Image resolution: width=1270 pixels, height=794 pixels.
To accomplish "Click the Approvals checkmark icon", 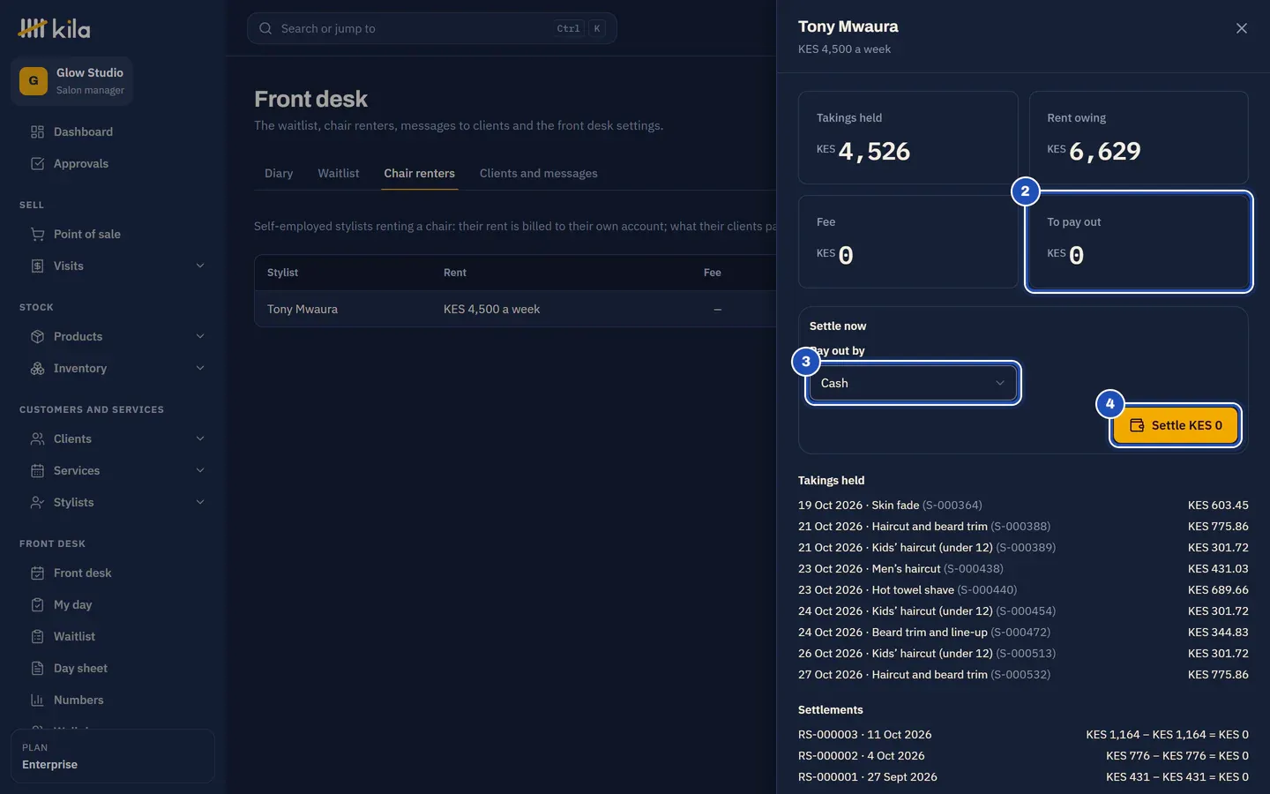I will (37, 164).
